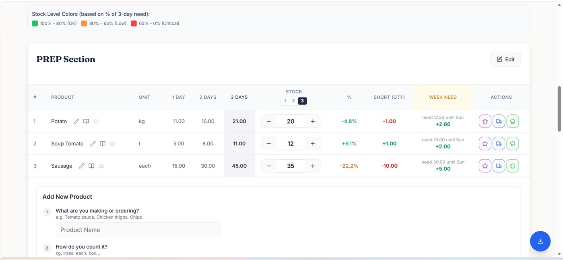Screen dimensions: 563x260
Task: Increase Sausage stock with the plus button
Action: click(313, 166)
